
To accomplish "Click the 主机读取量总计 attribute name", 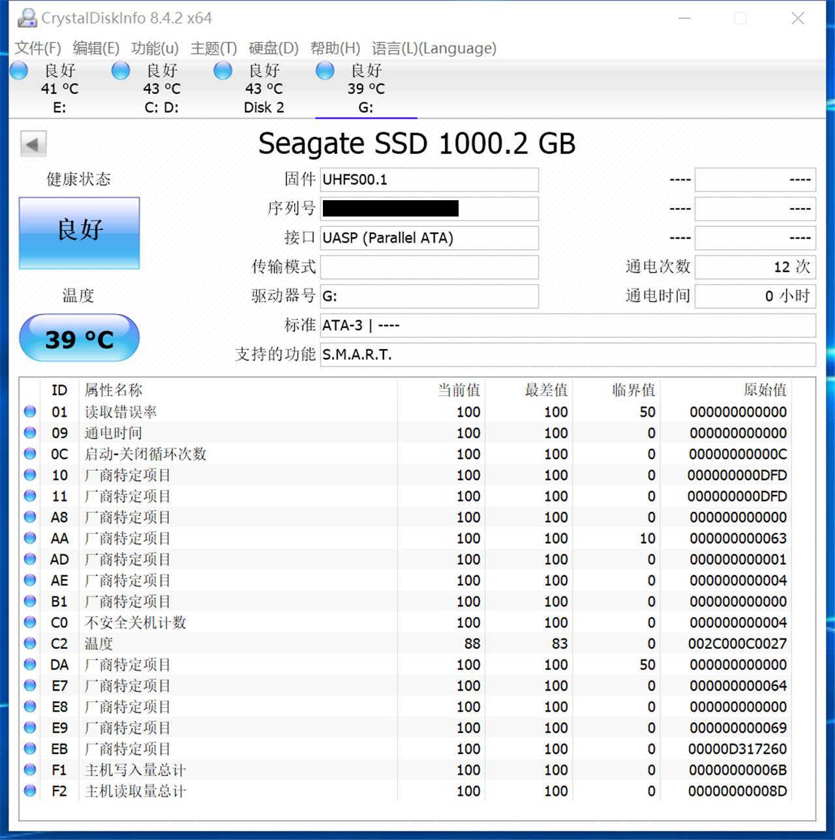I will (136, 791).
